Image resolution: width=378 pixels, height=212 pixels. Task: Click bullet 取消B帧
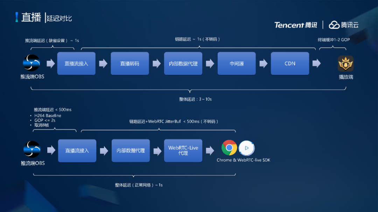pos(41,125)
